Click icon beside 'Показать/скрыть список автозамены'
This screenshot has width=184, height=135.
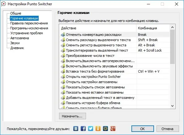point(63,87)
